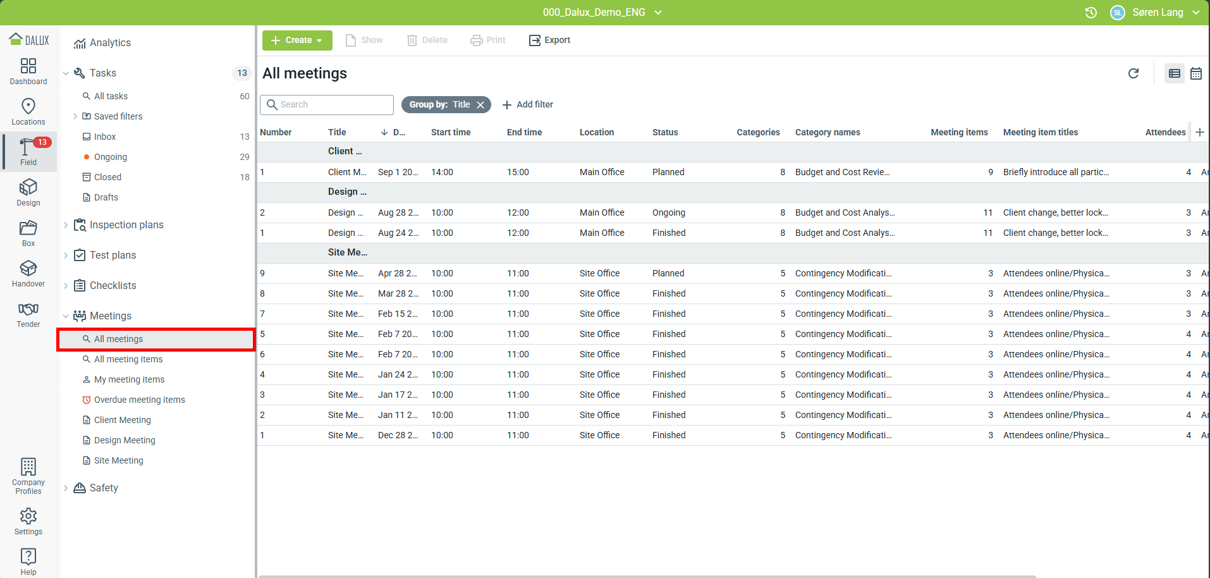Add a column with plus icon
This screenshot has width=1210, height=578.
pyautogui.click(x=1200, y=132)
